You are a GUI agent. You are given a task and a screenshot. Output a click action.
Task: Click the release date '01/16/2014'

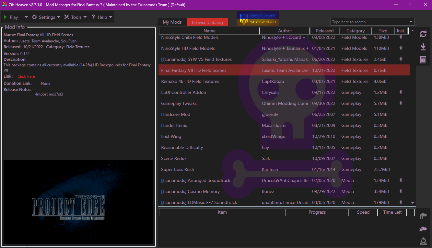point(323,169)
